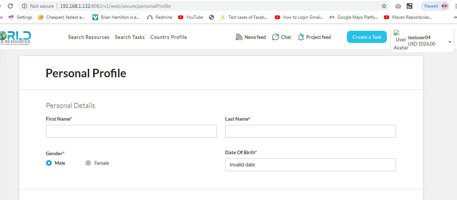
Task: Click the bookmark star icon in address bar
Action: (x=384, y=6)
